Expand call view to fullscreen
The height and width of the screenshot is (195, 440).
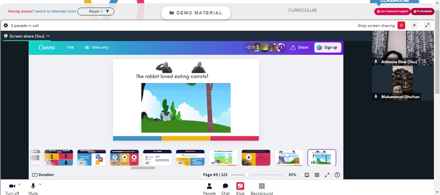click(x=427, y=25)
